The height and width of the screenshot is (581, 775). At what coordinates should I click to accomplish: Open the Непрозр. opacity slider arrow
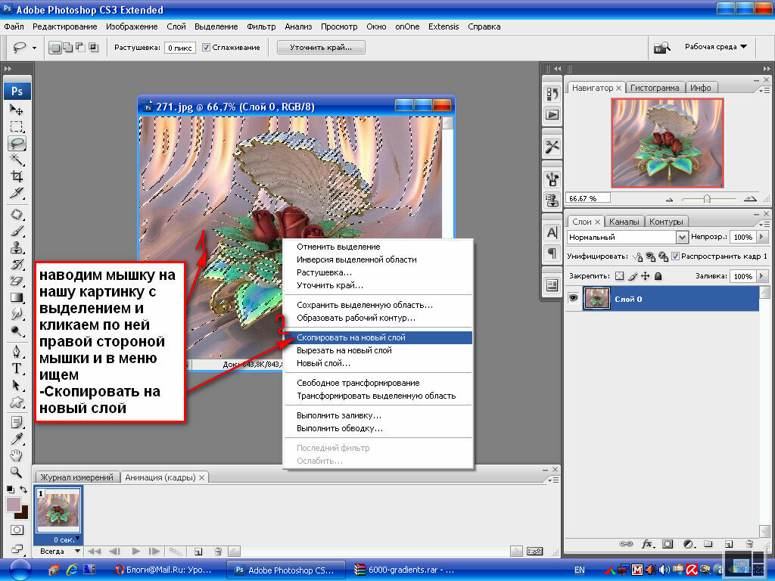(x=761, y=237)
